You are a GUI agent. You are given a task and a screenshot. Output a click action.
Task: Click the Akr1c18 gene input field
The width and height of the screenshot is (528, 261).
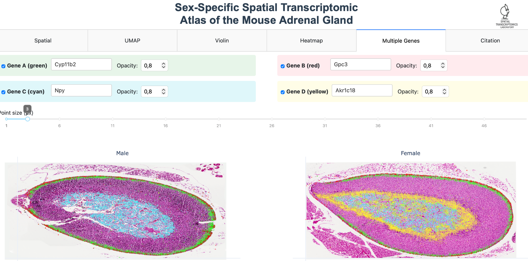(362, 90)
